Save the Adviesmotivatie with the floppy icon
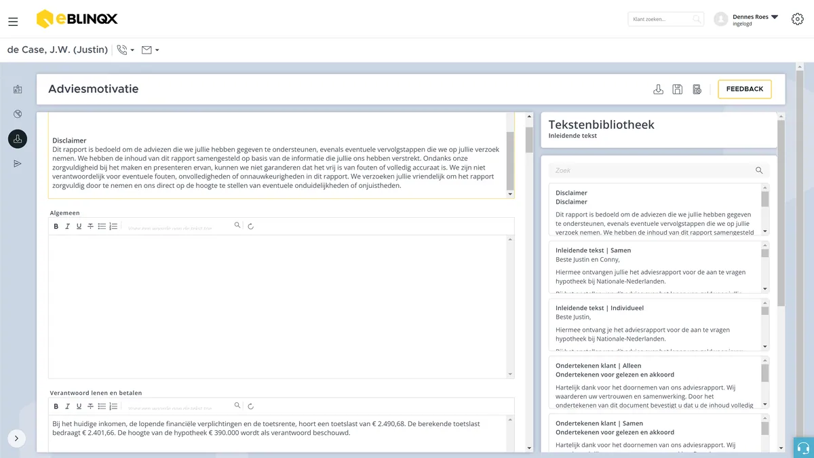The image size is (814, 458). [677, 90]
